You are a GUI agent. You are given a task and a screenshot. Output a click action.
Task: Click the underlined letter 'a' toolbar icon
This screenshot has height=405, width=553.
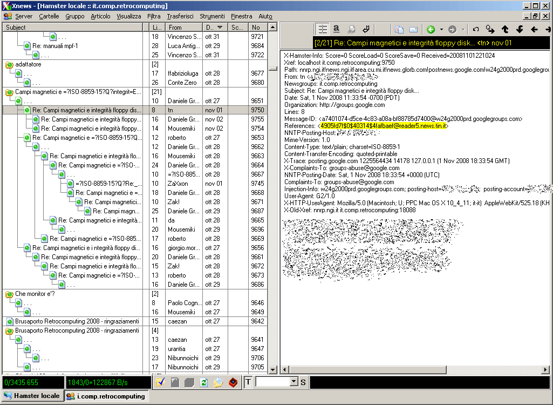point(336,29)
